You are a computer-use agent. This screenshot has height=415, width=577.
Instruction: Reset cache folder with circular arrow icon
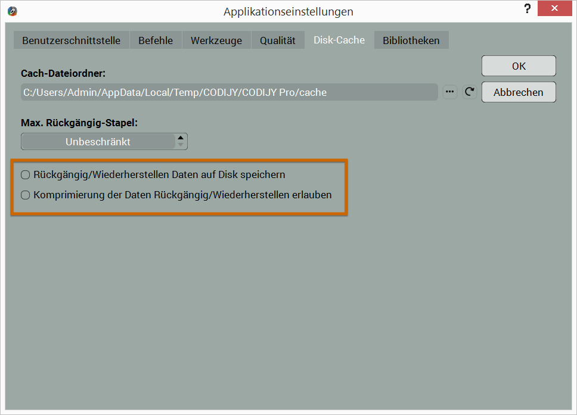[x=470, y=92]
